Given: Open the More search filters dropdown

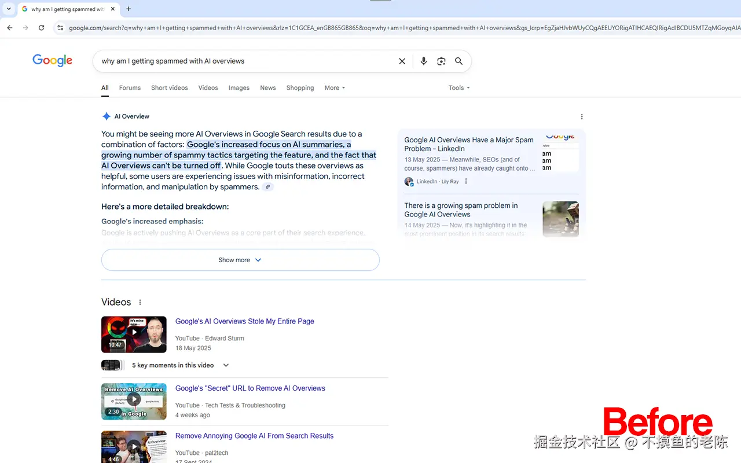Looking at the screenshot, I should coord(335,88).
